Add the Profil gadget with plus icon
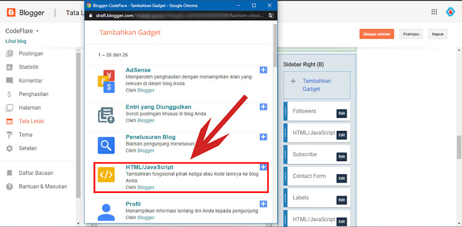462x227 pixels. [x=263, y=204]
